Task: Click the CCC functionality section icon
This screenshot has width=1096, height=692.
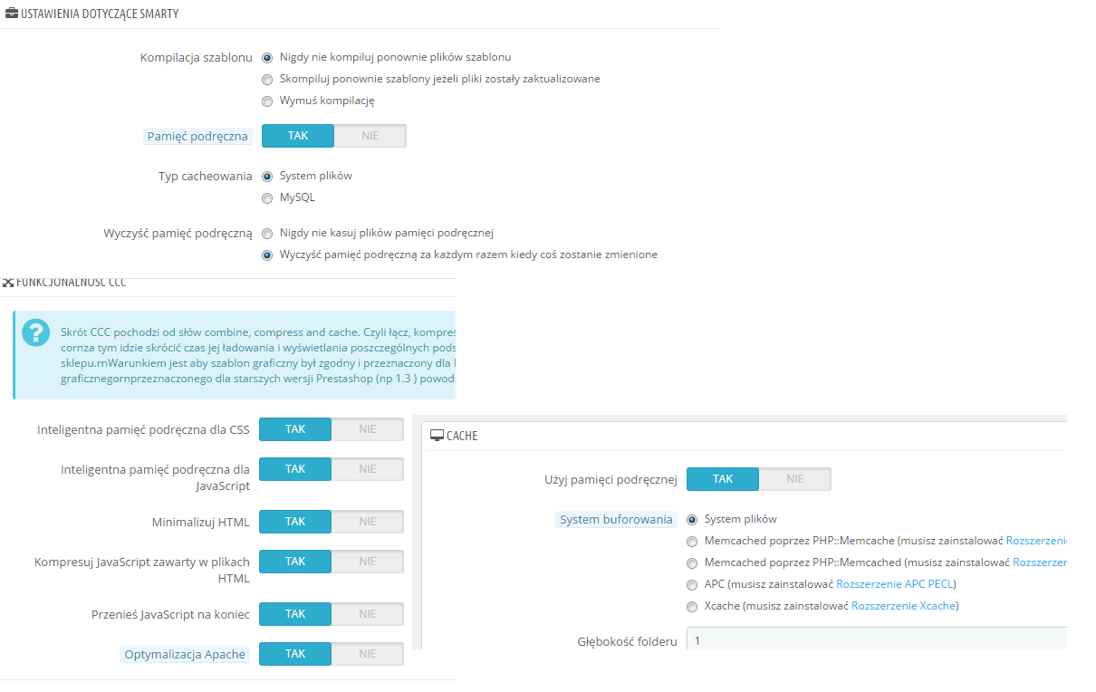Action: coord(8,283)
